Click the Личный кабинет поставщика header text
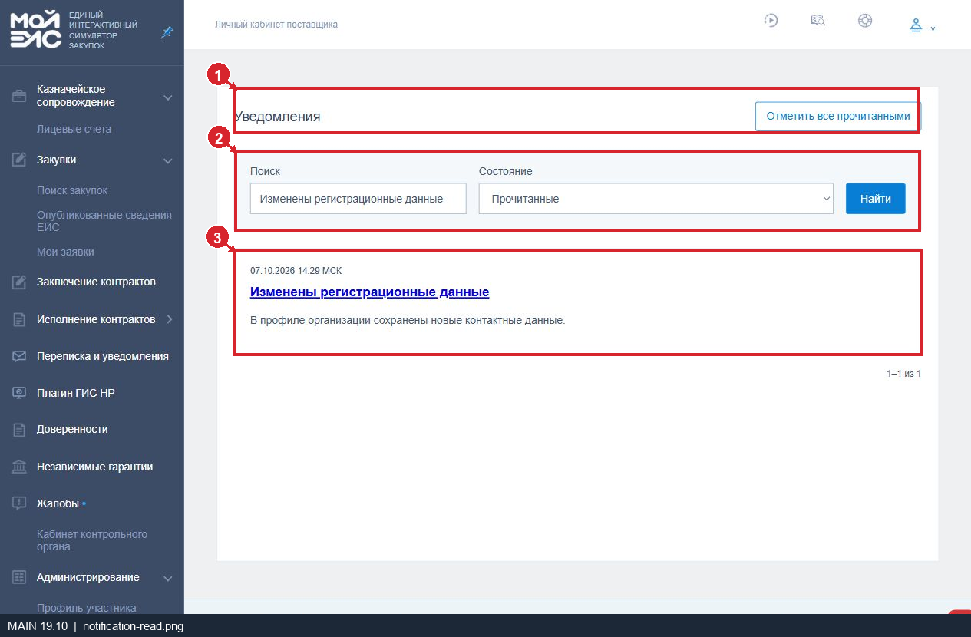The height and width of the screenshot is (637, 971). click(x=276, y=25)
